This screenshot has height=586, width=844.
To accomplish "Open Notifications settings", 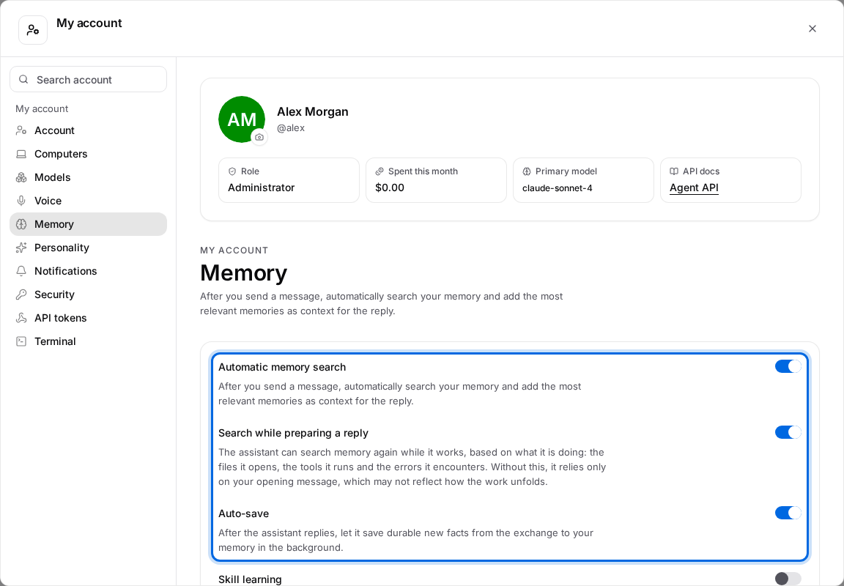I will pos(88,271).
